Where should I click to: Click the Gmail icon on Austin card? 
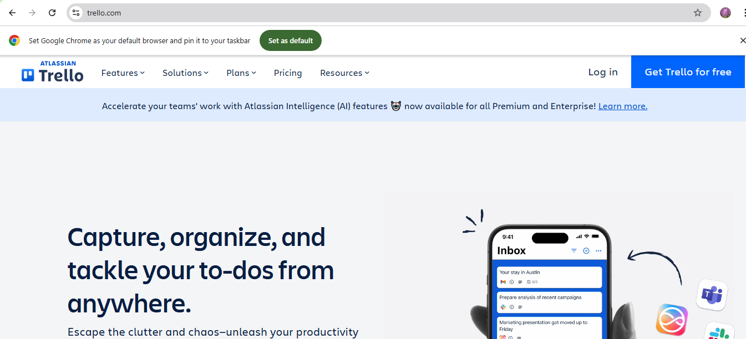click(503, 282)
